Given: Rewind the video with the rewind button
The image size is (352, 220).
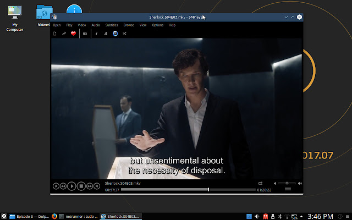Looking at the screenshot, I should click(63, 186).
